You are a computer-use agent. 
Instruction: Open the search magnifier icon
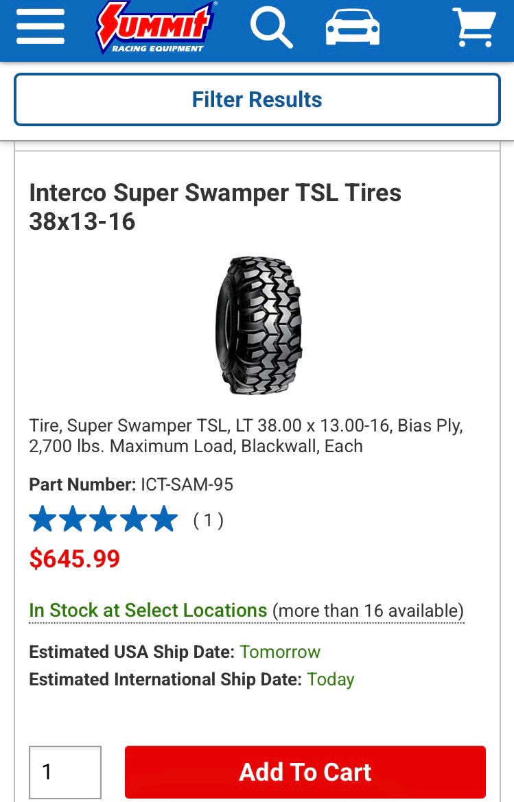pos(271,29)
